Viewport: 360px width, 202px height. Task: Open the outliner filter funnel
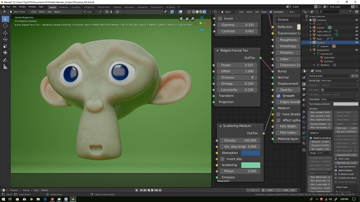tap(350, 12)
